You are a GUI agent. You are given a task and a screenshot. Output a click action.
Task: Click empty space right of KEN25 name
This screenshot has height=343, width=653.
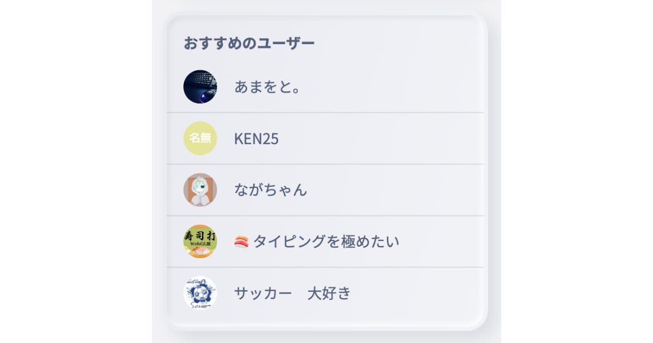381,139
